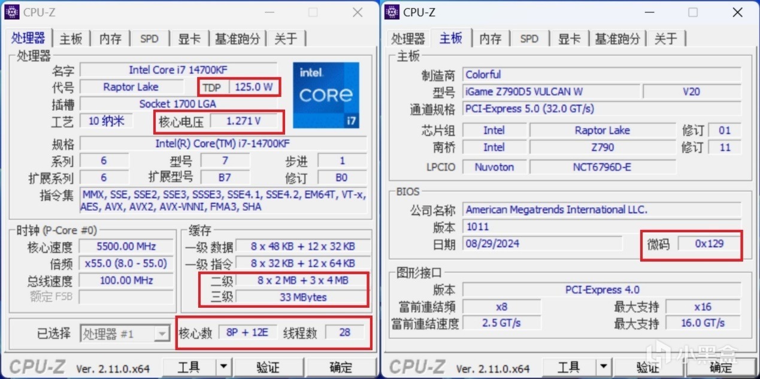760x379 pixels.
Task: Click the LPCIO chip value NCT6796D-E
Action: tap(602, 167)
